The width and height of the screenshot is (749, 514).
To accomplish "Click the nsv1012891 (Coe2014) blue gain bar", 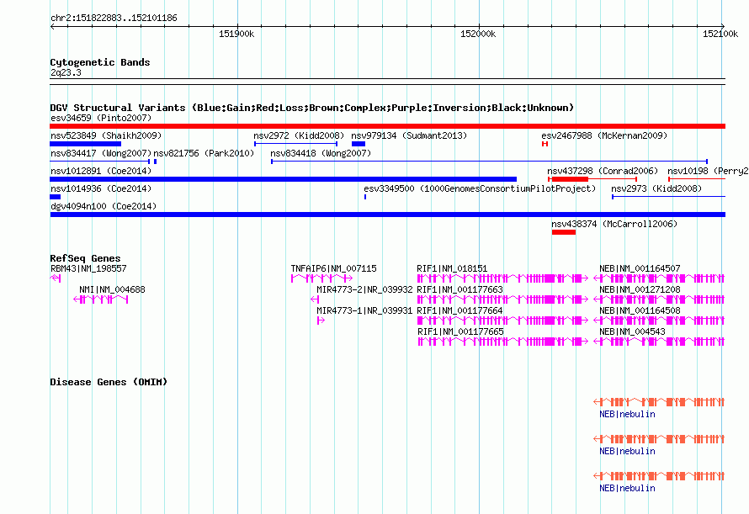I will [284, 179].
